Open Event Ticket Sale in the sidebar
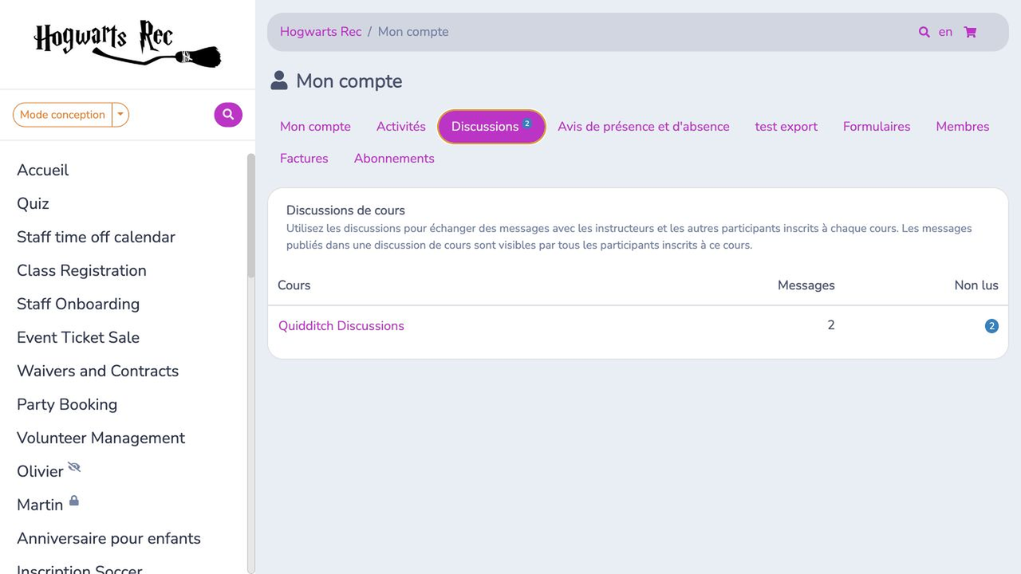The height and width of the screenshot is (574, 1021). [x=78, y=337]
